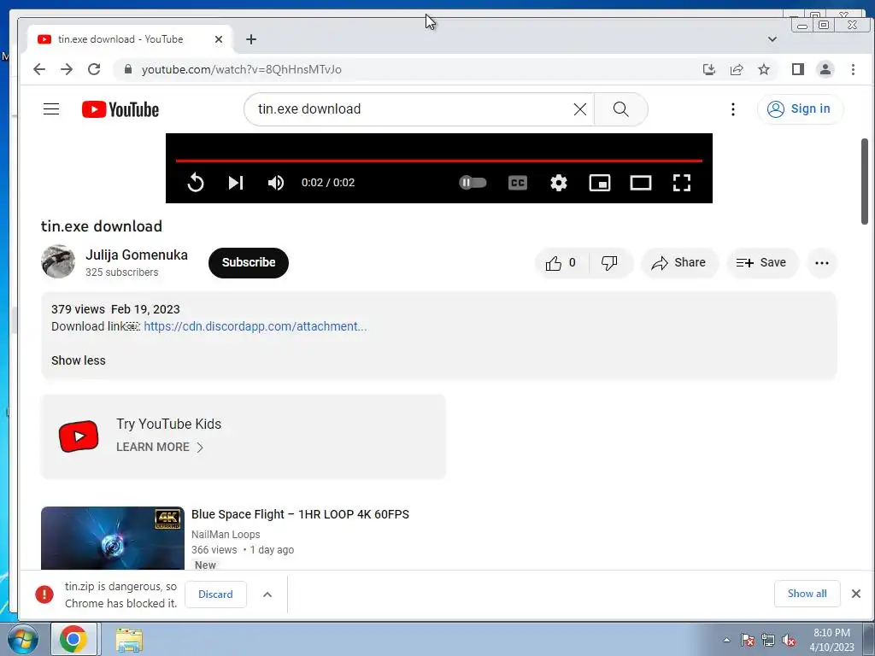Switch to miniplayer mode
This screenshot has height=656, width=875.
pos(600,183)
